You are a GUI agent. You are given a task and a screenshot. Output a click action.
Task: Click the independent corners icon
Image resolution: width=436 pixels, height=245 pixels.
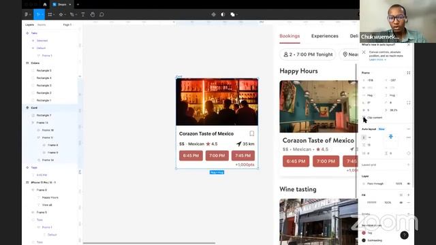(x=409, y=103)
